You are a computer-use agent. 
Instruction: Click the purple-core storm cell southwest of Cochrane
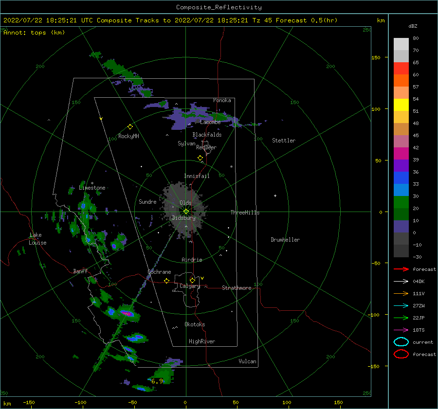(126, 313)
